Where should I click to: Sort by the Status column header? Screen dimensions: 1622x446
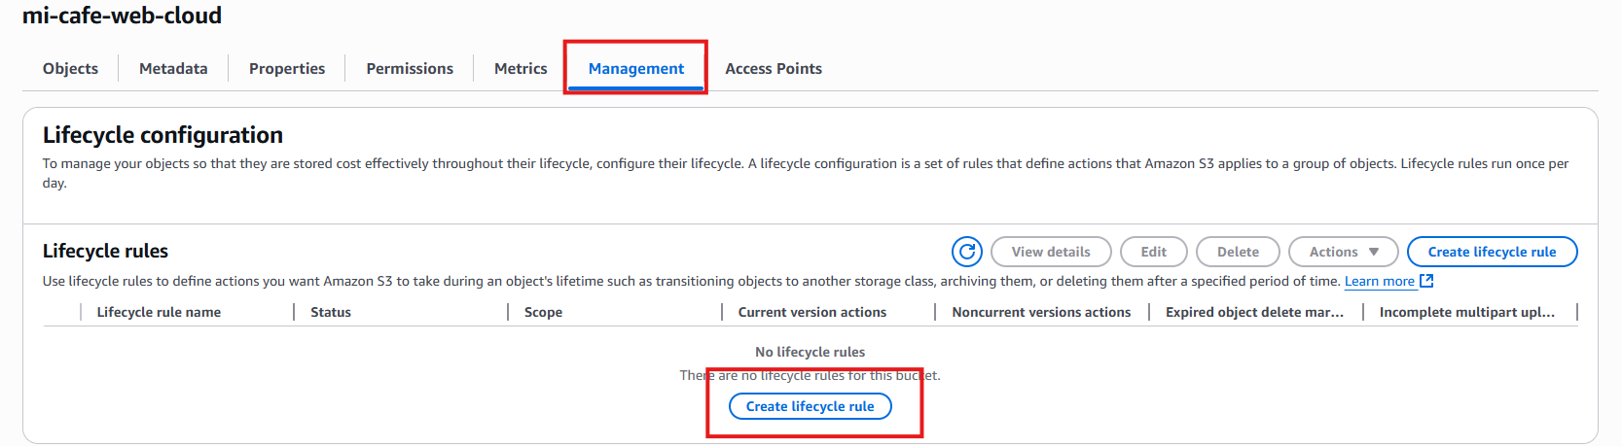pos(331,312)
